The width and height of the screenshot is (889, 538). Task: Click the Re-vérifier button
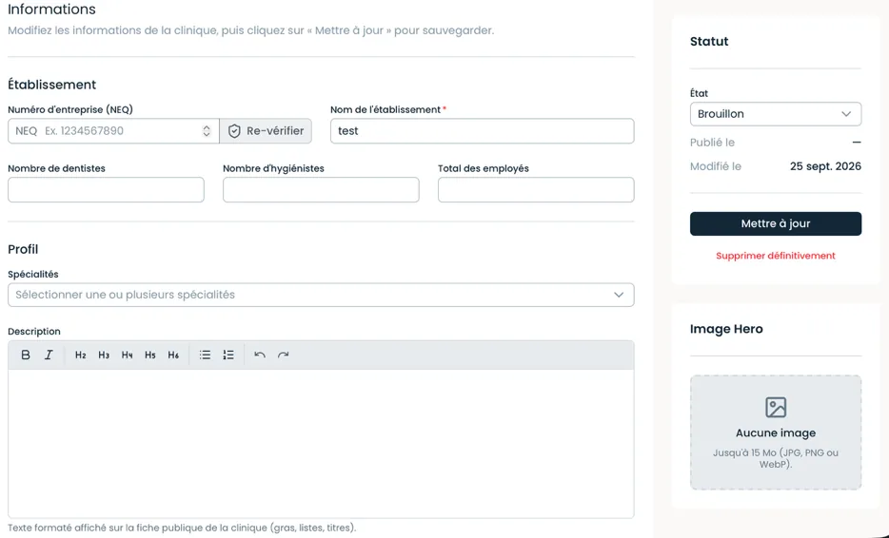coord(266,131)
